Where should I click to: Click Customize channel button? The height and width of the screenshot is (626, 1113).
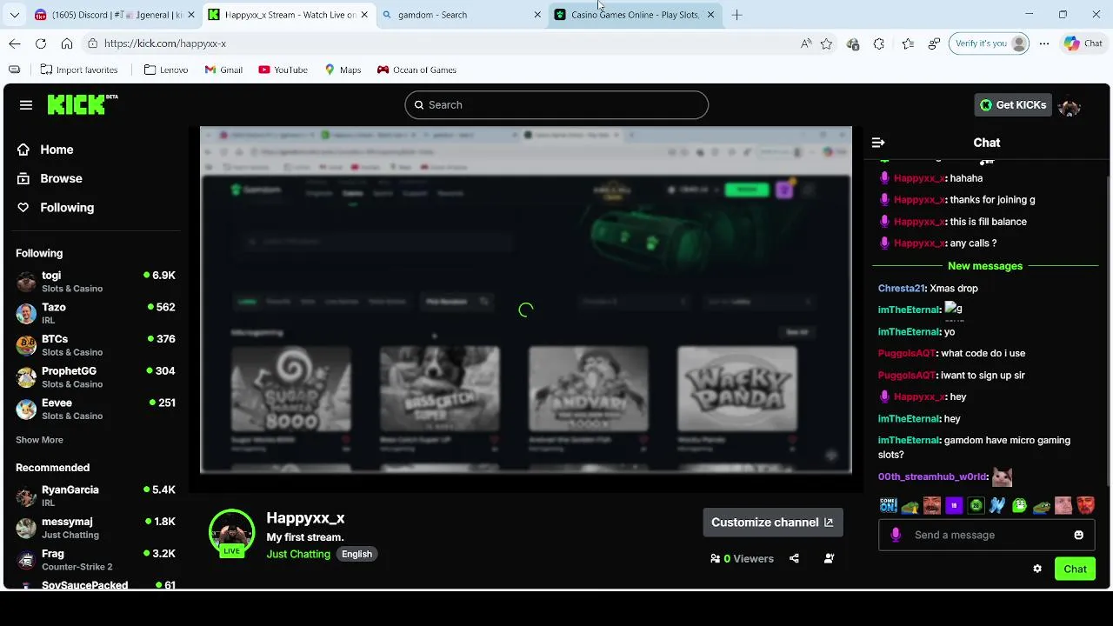click(772, 523)
